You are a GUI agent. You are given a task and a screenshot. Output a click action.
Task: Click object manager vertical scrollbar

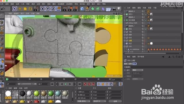click(x=182, y=22)
